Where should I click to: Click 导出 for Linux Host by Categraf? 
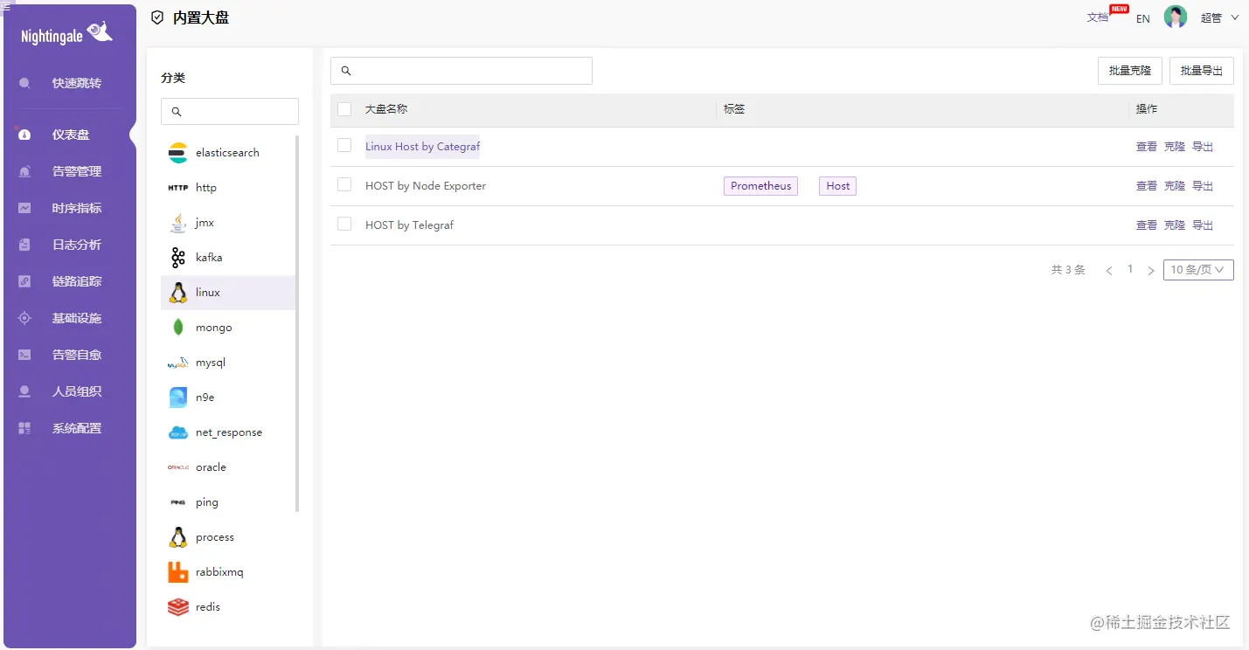[1203, 147]
